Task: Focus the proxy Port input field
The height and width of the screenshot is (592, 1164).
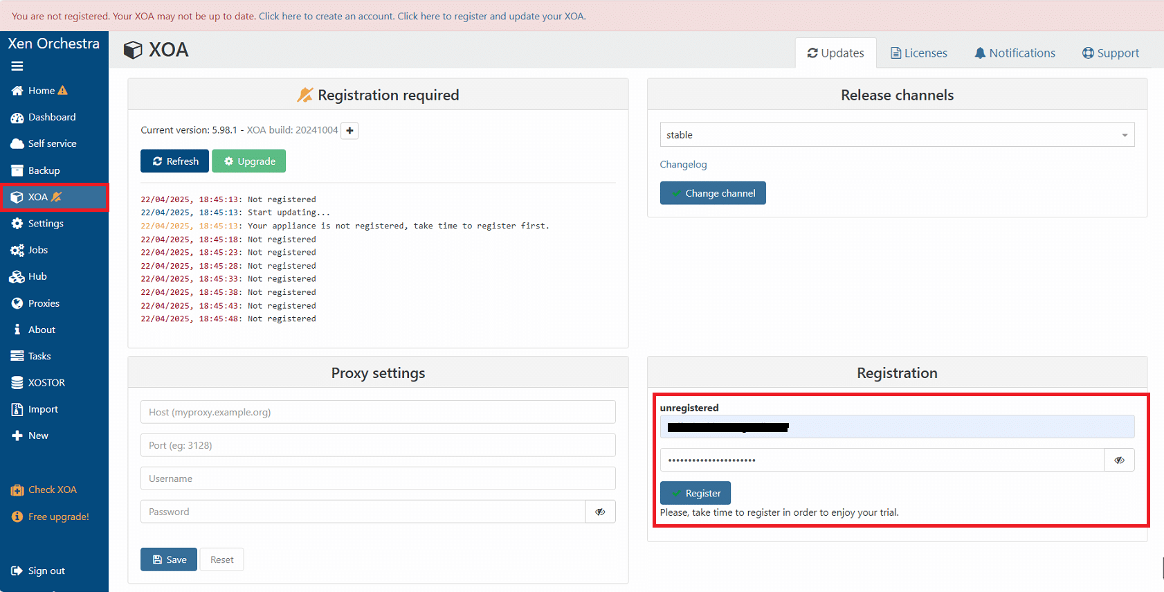Action: (378, 445)
